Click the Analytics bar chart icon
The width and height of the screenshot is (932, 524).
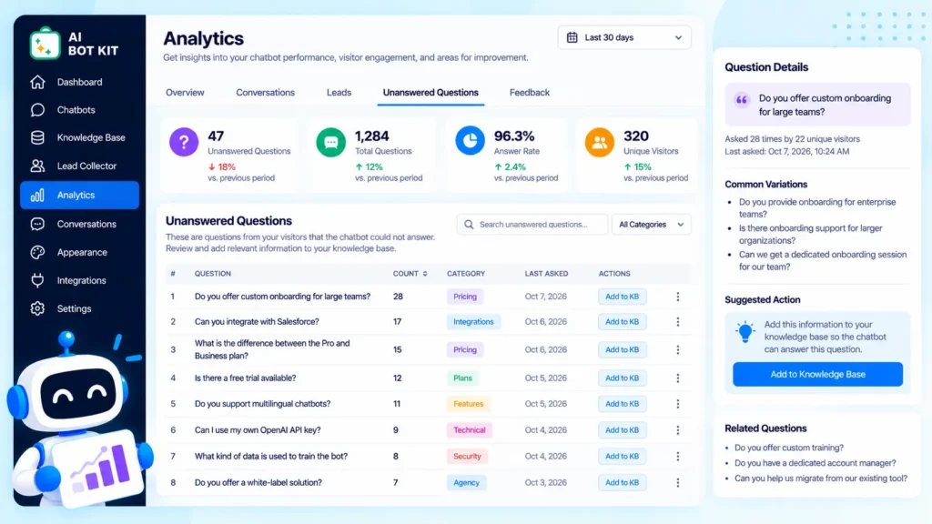(x=37, y=195)
